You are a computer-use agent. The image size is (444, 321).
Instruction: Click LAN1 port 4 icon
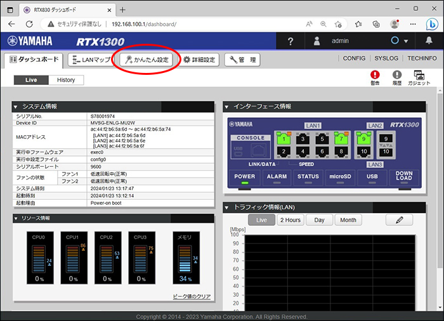pos(303,152)
